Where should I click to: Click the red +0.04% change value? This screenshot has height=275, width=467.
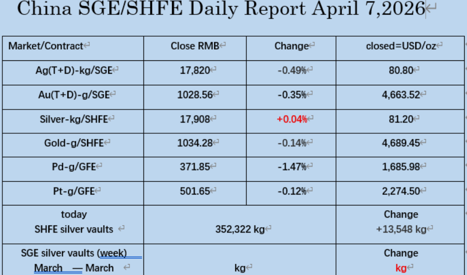point(292,119)
